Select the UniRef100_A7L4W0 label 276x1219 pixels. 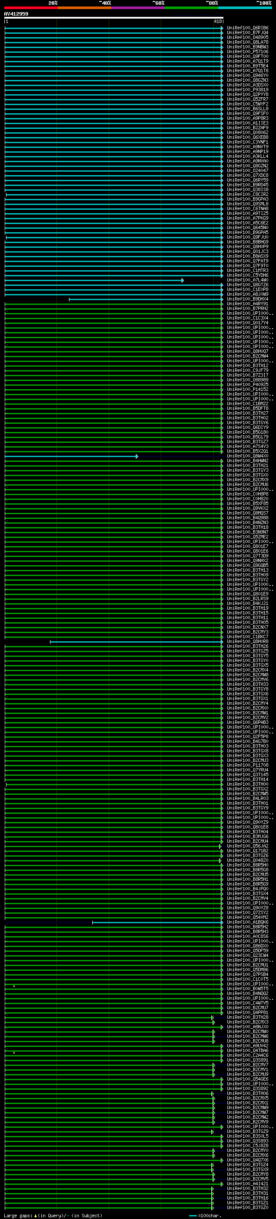248,280
